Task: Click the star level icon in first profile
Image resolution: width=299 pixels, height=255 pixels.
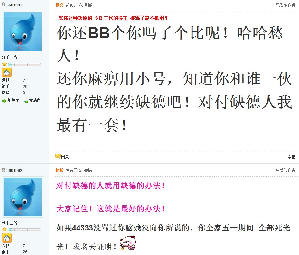Action: 5,64
